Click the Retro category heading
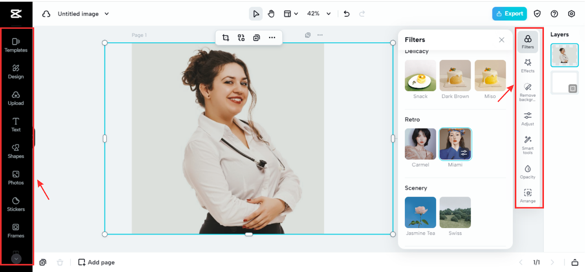The width and height of the screenshot is (586, 272). click(412, 119)
